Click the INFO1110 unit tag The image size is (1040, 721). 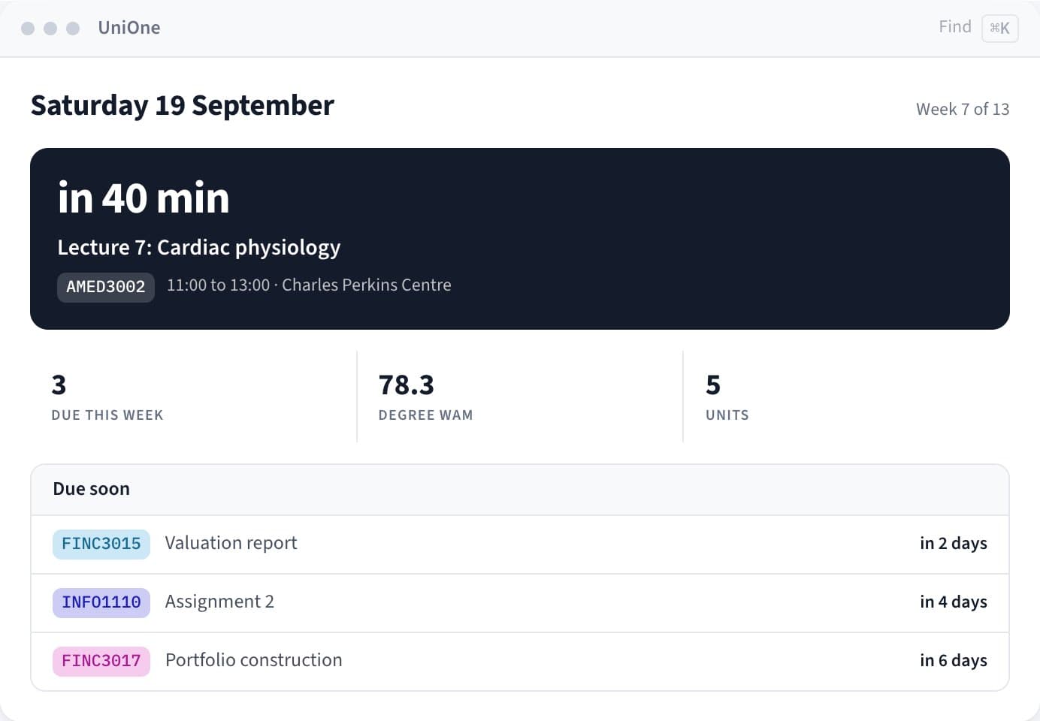[101, 603]
